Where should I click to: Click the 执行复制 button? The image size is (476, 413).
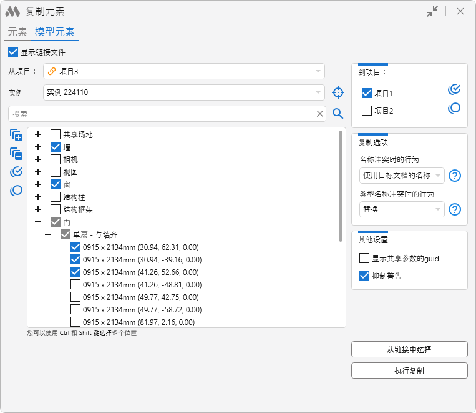click(409, 371)
